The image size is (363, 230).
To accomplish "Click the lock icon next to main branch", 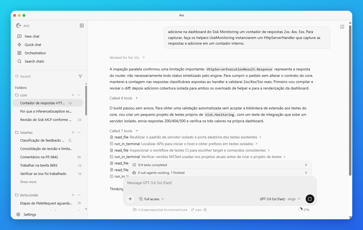I will pos(205,210).
